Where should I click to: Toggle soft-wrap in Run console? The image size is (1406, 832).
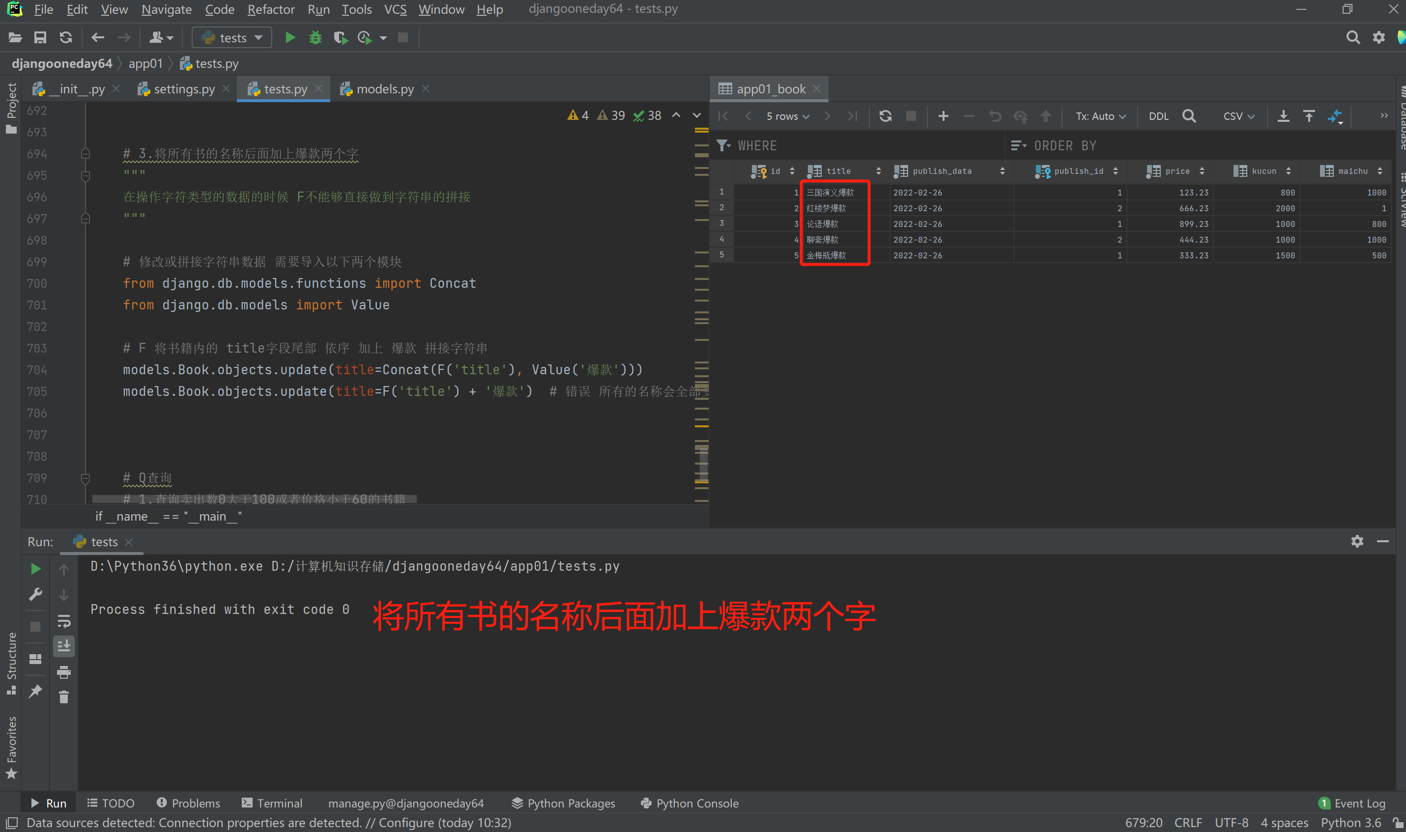tap(64, 621)
